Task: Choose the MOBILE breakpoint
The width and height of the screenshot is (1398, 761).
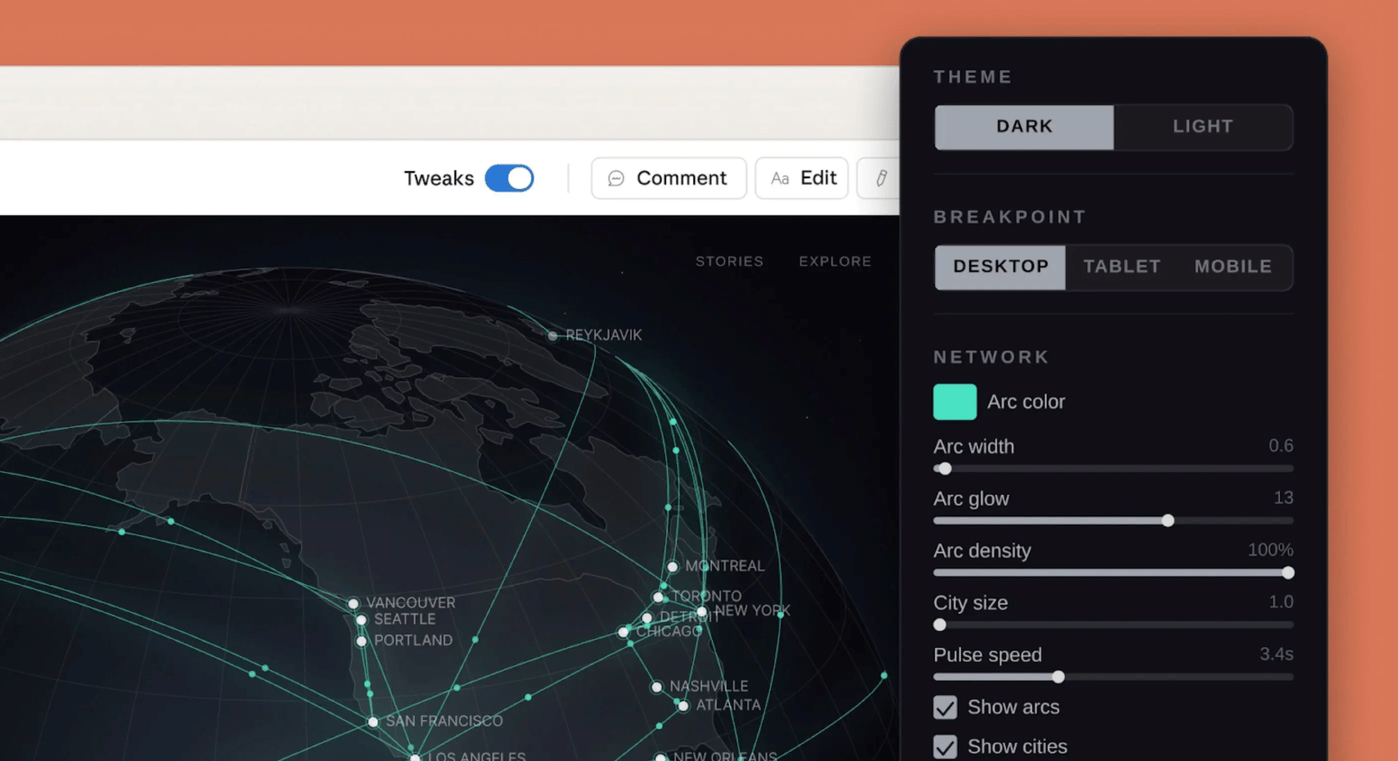Action: [1233, 267]
